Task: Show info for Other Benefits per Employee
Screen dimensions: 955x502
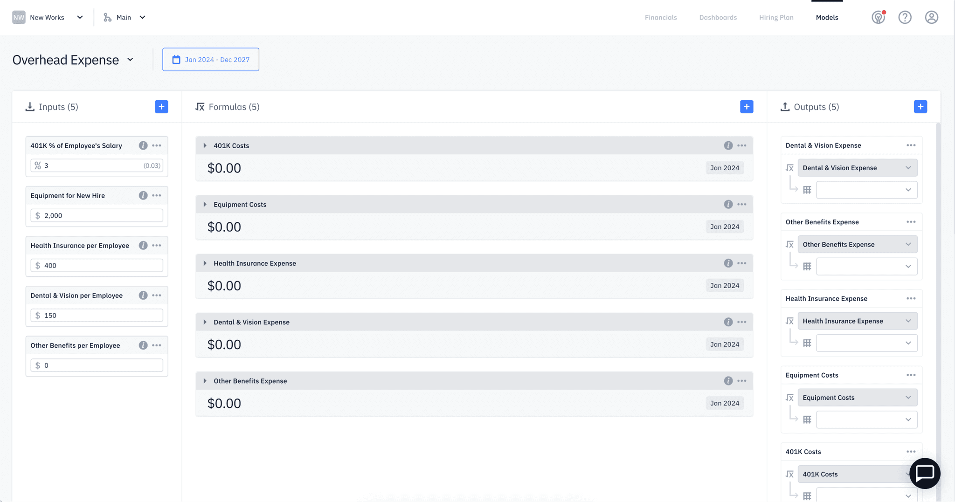Action: (143, 345)
